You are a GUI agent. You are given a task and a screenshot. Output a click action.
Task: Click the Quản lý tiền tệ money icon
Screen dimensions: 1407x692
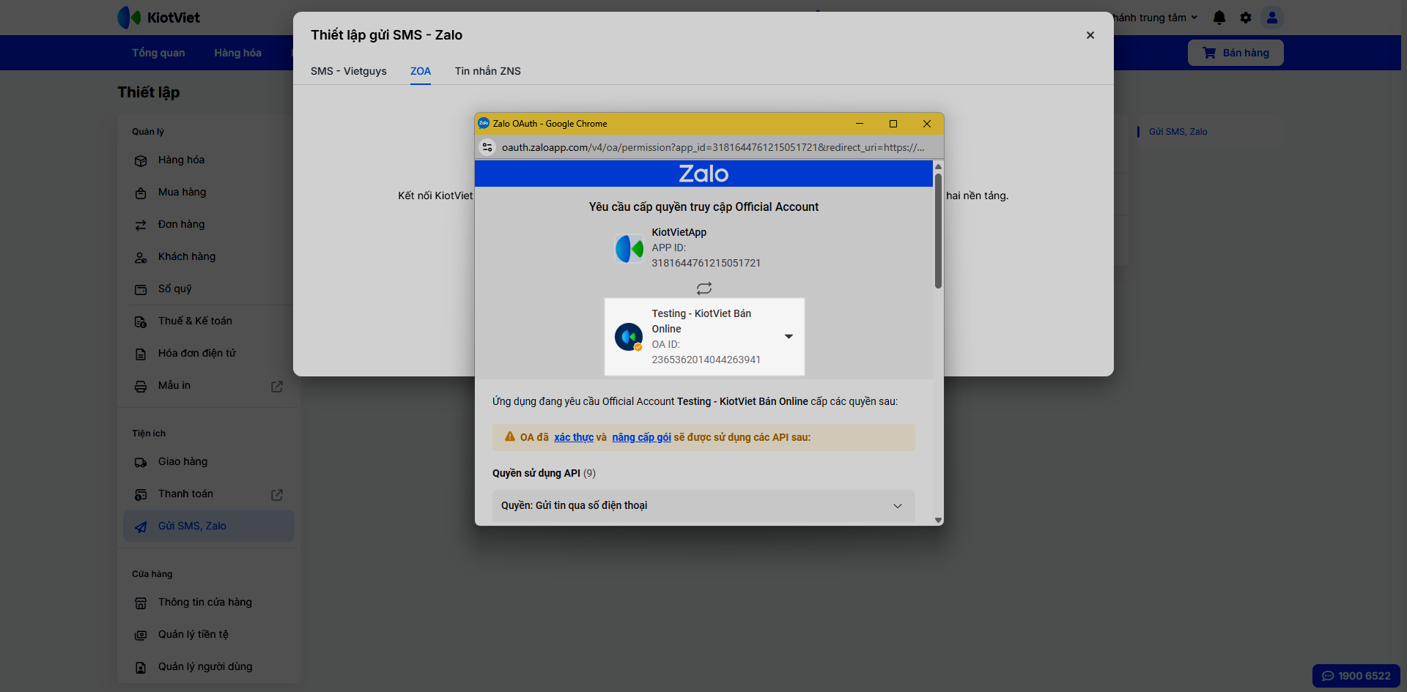(141, 635)
